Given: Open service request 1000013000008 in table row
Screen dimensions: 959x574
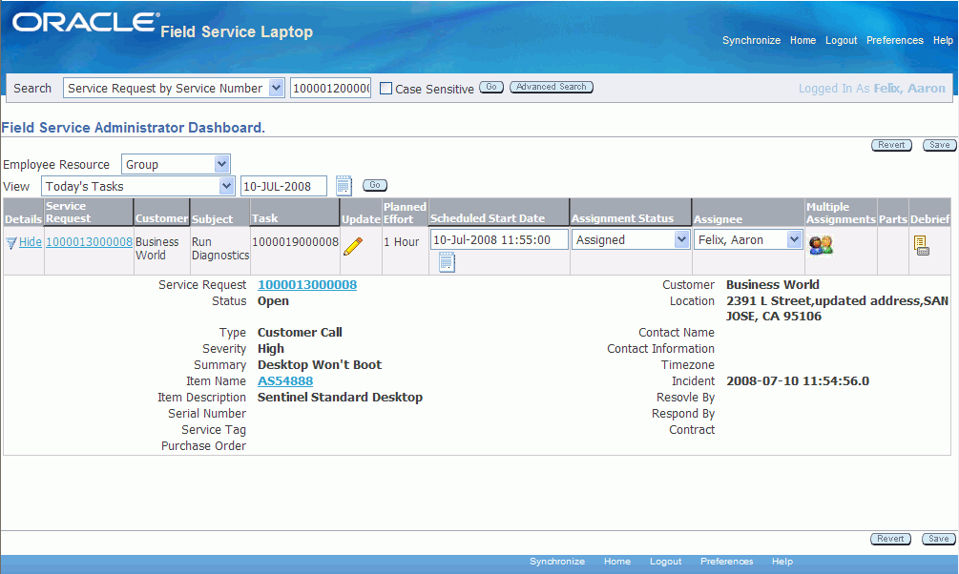Looking at the screenshot, I should click(x=90, y=242).
